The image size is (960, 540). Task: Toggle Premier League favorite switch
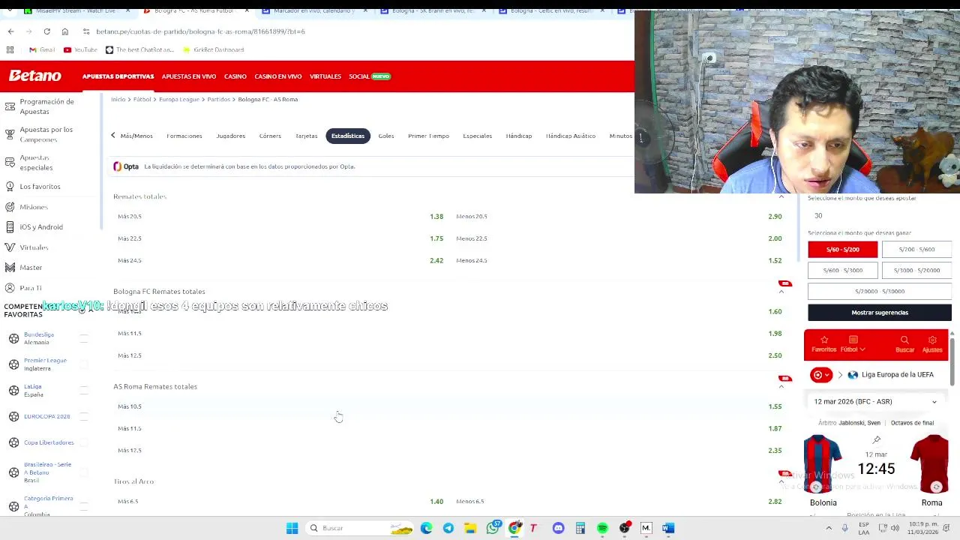[x=84, y=364]
